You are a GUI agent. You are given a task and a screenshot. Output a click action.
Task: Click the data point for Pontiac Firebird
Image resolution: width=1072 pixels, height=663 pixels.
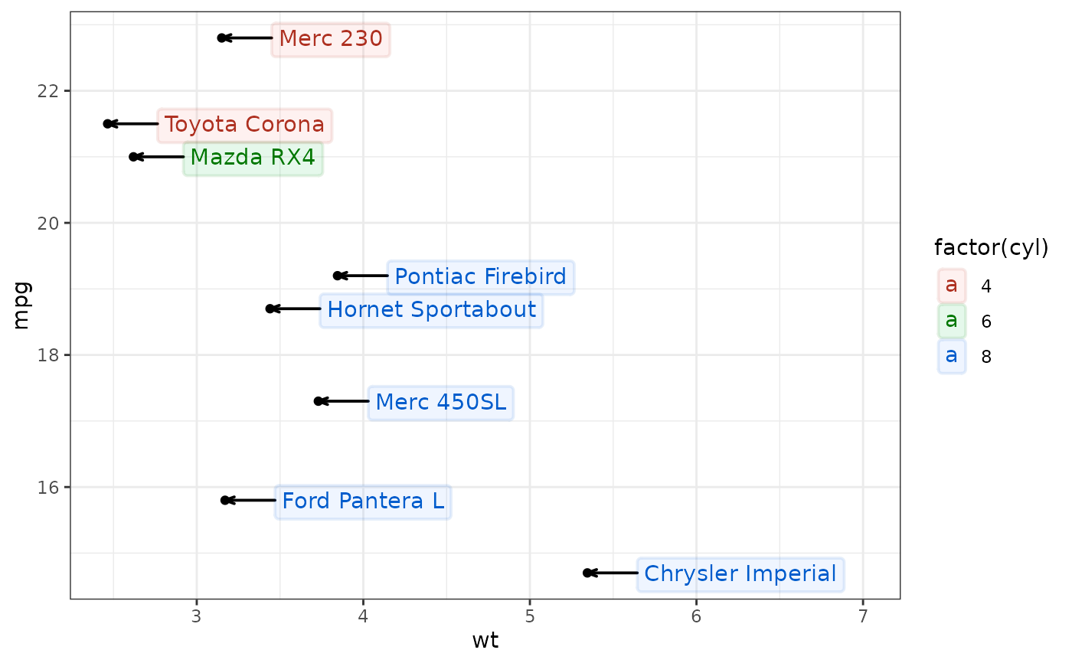[338, 276]
